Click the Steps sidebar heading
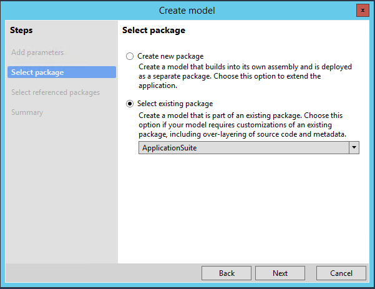The width and height of the screenshot is (375, 289). pos(21,30)
